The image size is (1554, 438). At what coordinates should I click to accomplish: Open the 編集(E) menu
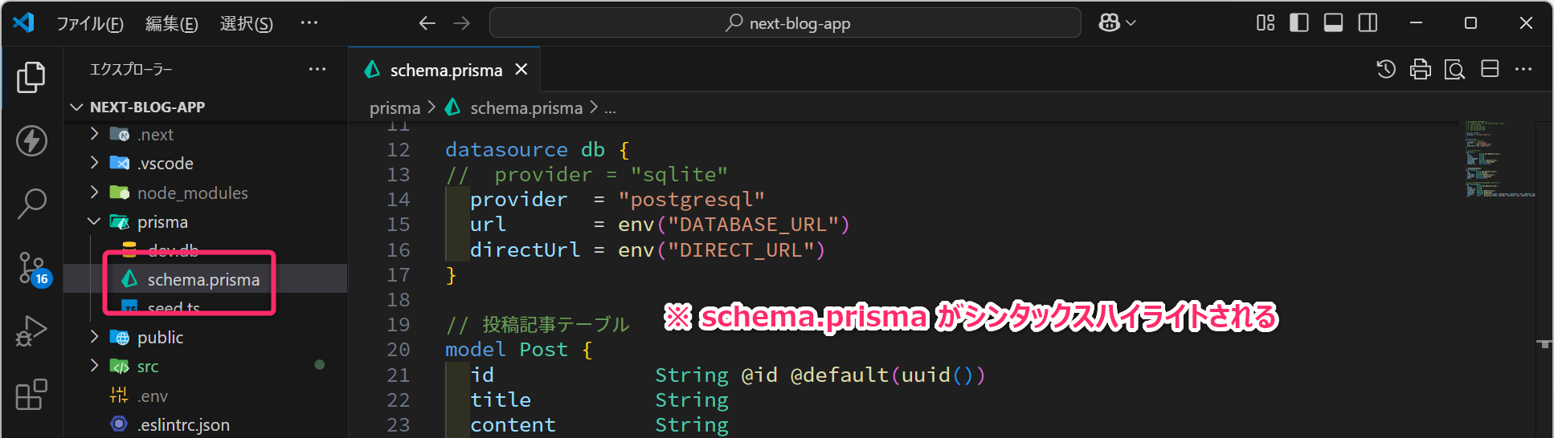point(171,24)
